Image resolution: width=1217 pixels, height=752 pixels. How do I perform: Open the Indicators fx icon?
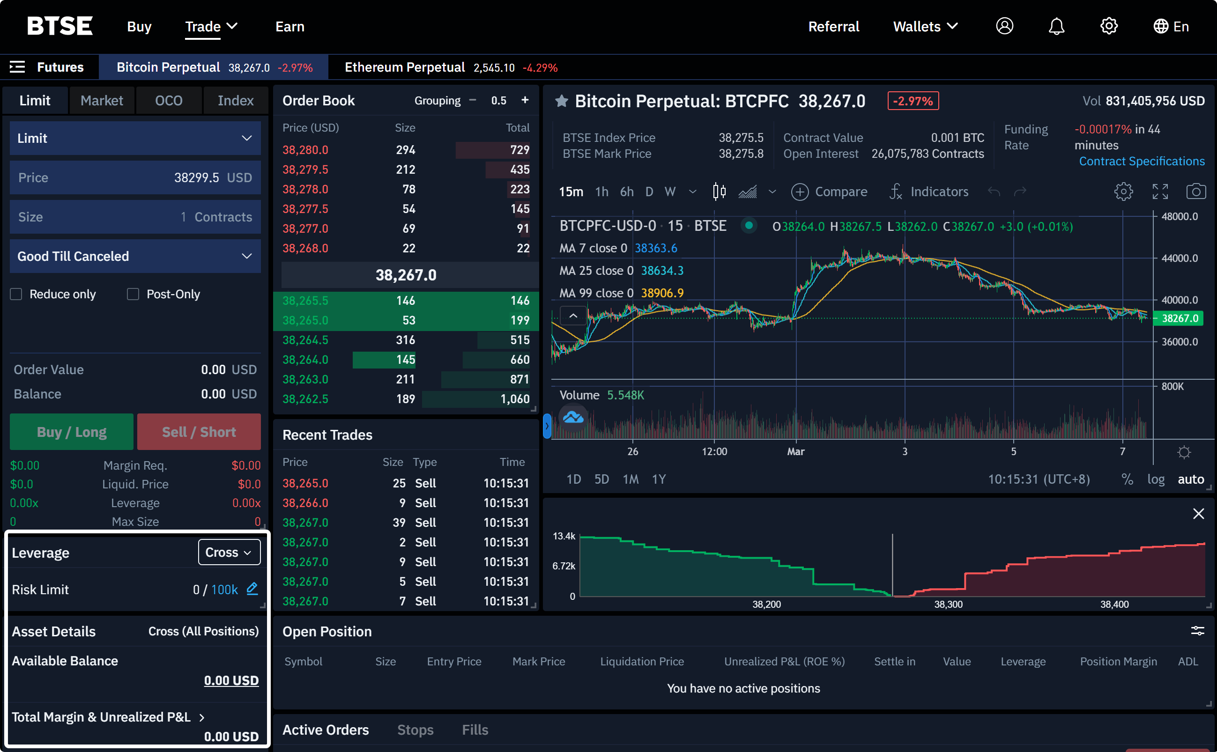(x=896, y=192)
